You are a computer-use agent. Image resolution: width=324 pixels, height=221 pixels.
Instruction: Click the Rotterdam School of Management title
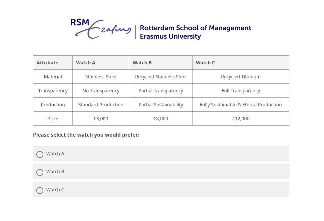coord(195,28)
